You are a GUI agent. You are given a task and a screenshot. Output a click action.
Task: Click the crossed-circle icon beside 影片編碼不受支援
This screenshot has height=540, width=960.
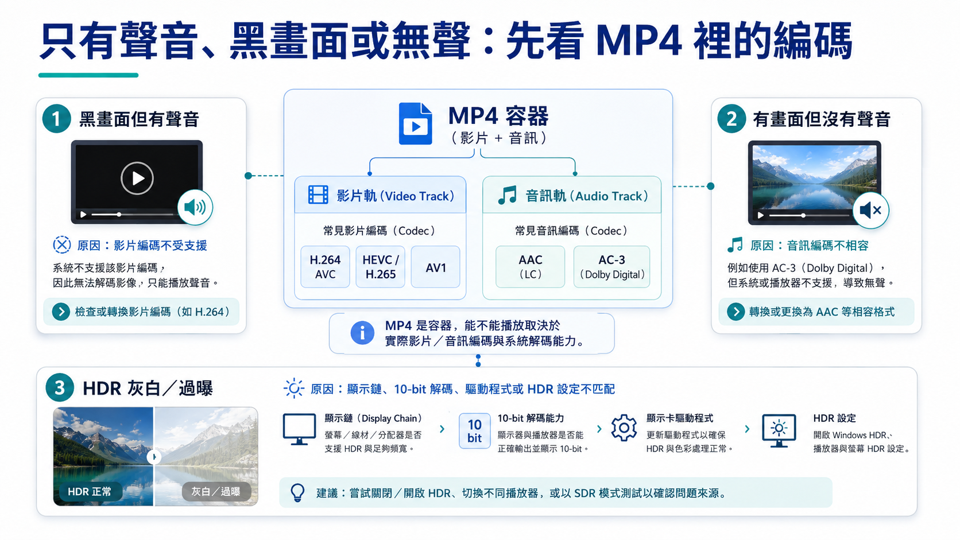62,245
